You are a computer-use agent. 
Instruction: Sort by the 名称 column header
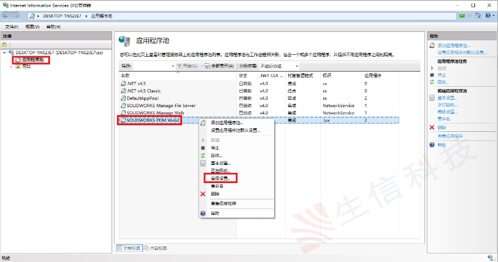[178, 75]
